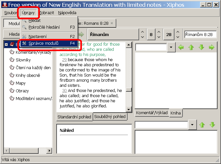Follow the verse 29 link
Viewport: 221px width, 164px height.
(x=64, y=60)
